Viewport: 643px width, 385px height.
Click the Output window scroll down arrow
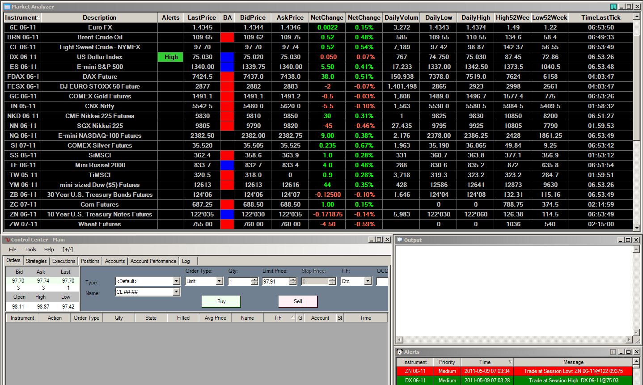(636, 333)
